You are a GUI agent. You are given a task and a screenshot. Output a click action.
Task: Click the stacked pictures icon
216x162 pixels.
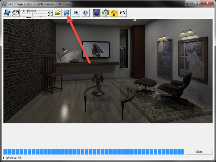pos(105,13)
